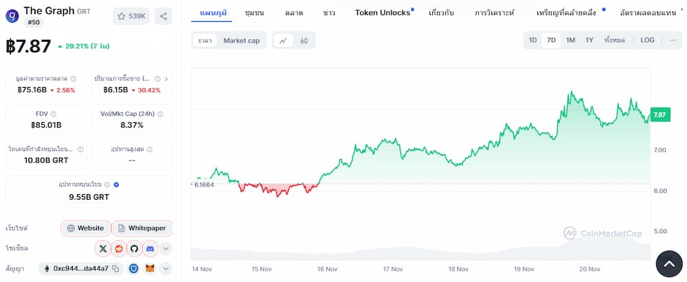Click the blue shield wallet icon
Image resolution: width=687 pixels, height=282 pixels.
click(133, 268)
